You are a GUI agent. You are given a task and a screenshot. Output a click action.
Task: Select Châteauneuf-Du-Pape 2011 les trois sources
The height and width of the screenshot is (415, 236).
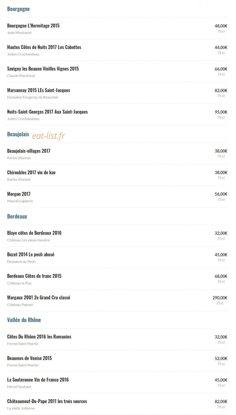coord(47,401)
